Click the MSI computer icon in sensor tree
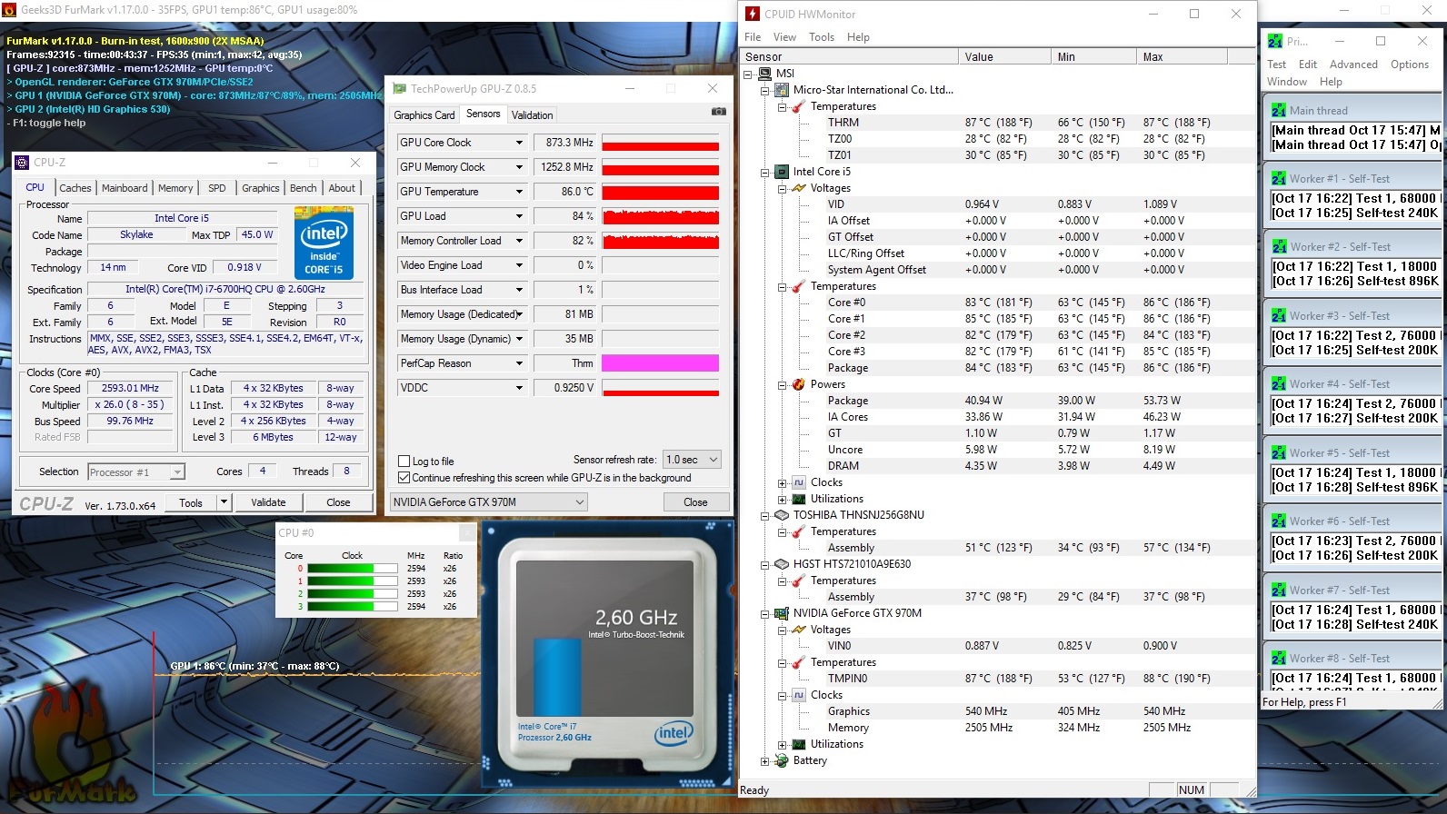Screen dimensions: 1447x814 (765, 74)
